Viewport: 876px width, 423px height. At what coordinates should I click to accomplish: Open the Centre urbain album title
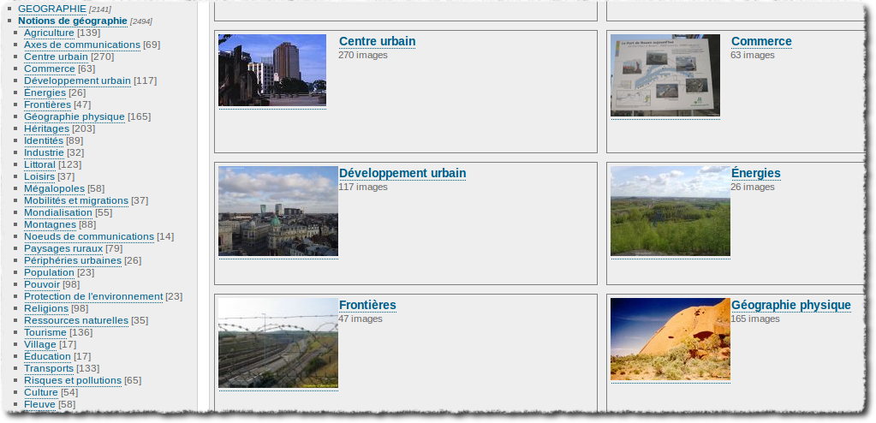377,41
